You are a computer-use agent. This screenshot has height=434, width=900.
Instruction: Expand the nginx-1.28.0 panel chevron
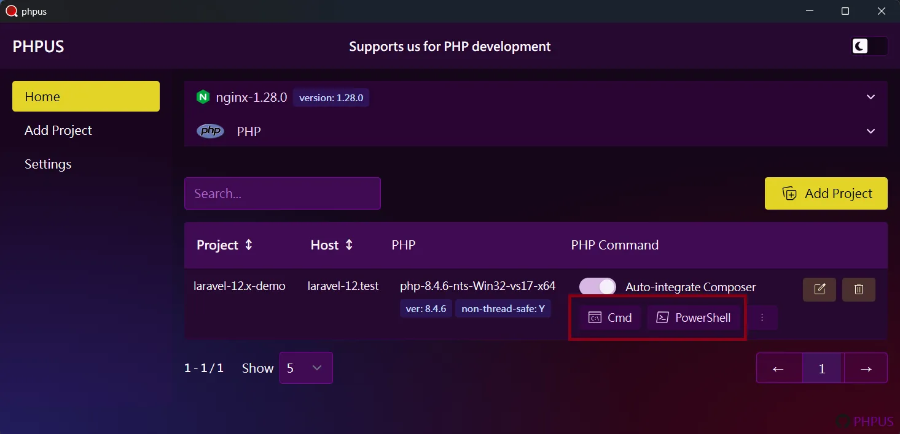tap(871, 97)
